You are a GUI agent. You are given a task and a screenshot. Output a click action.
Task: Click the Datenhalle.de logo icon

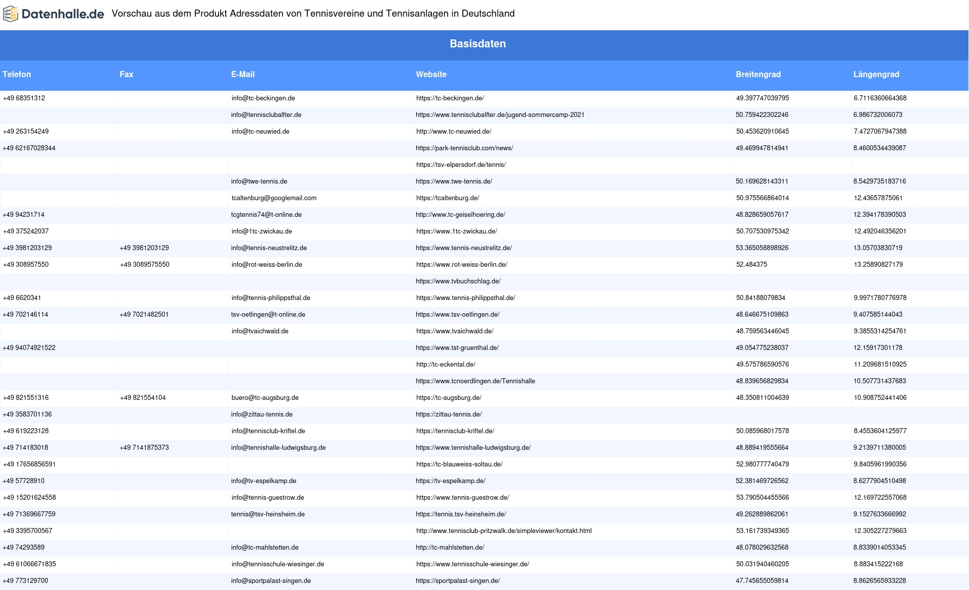(11, 14)
